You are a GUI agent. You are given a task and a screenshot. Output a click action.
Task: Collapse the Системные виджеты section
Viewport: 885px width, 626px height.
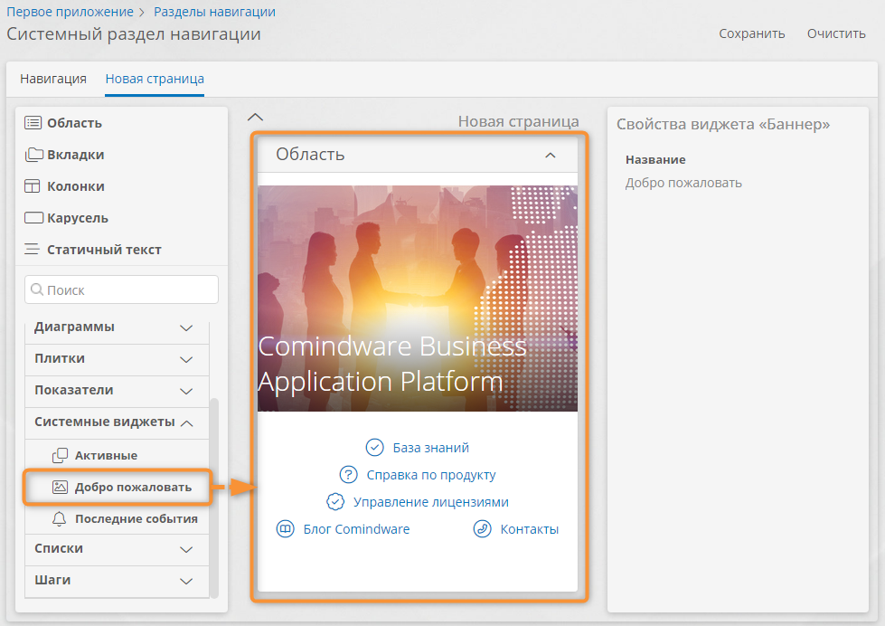[x=186, y=422]
